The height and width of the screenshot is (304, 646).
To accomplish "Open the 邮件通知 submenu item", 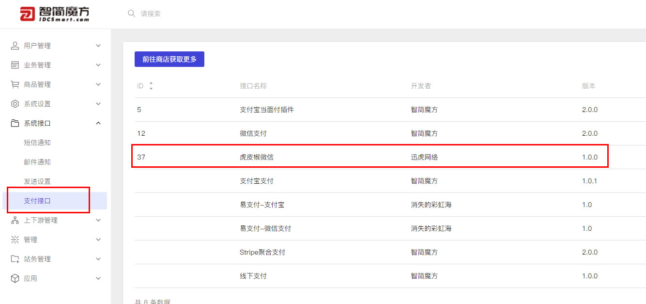I will pos(37,162).
